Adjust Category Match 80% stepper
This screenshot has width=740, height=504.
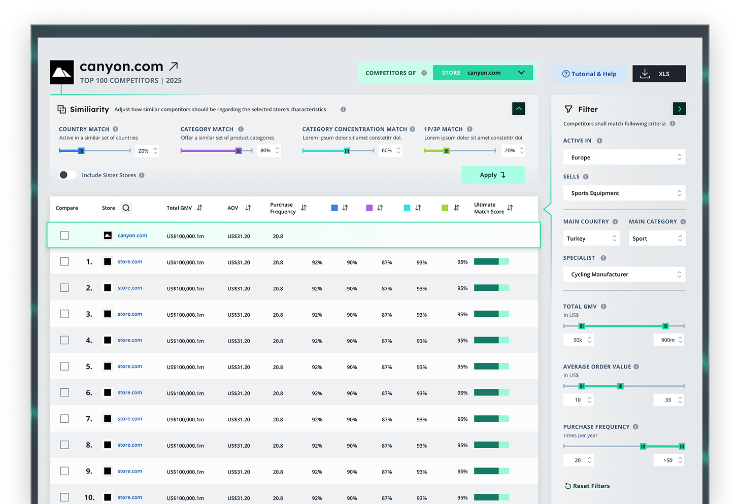pyautogui.click(x=277, y=151)
